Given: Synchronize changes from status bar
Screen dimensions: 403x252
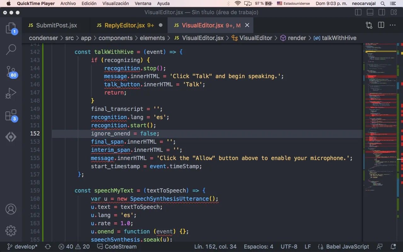Looking at the screenshot, I should [x=48, y=247].
